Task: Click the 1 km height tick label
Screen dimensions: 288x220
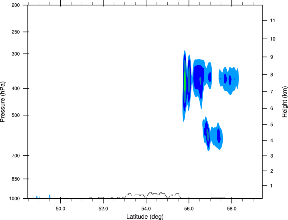Action: pos(272,186)
